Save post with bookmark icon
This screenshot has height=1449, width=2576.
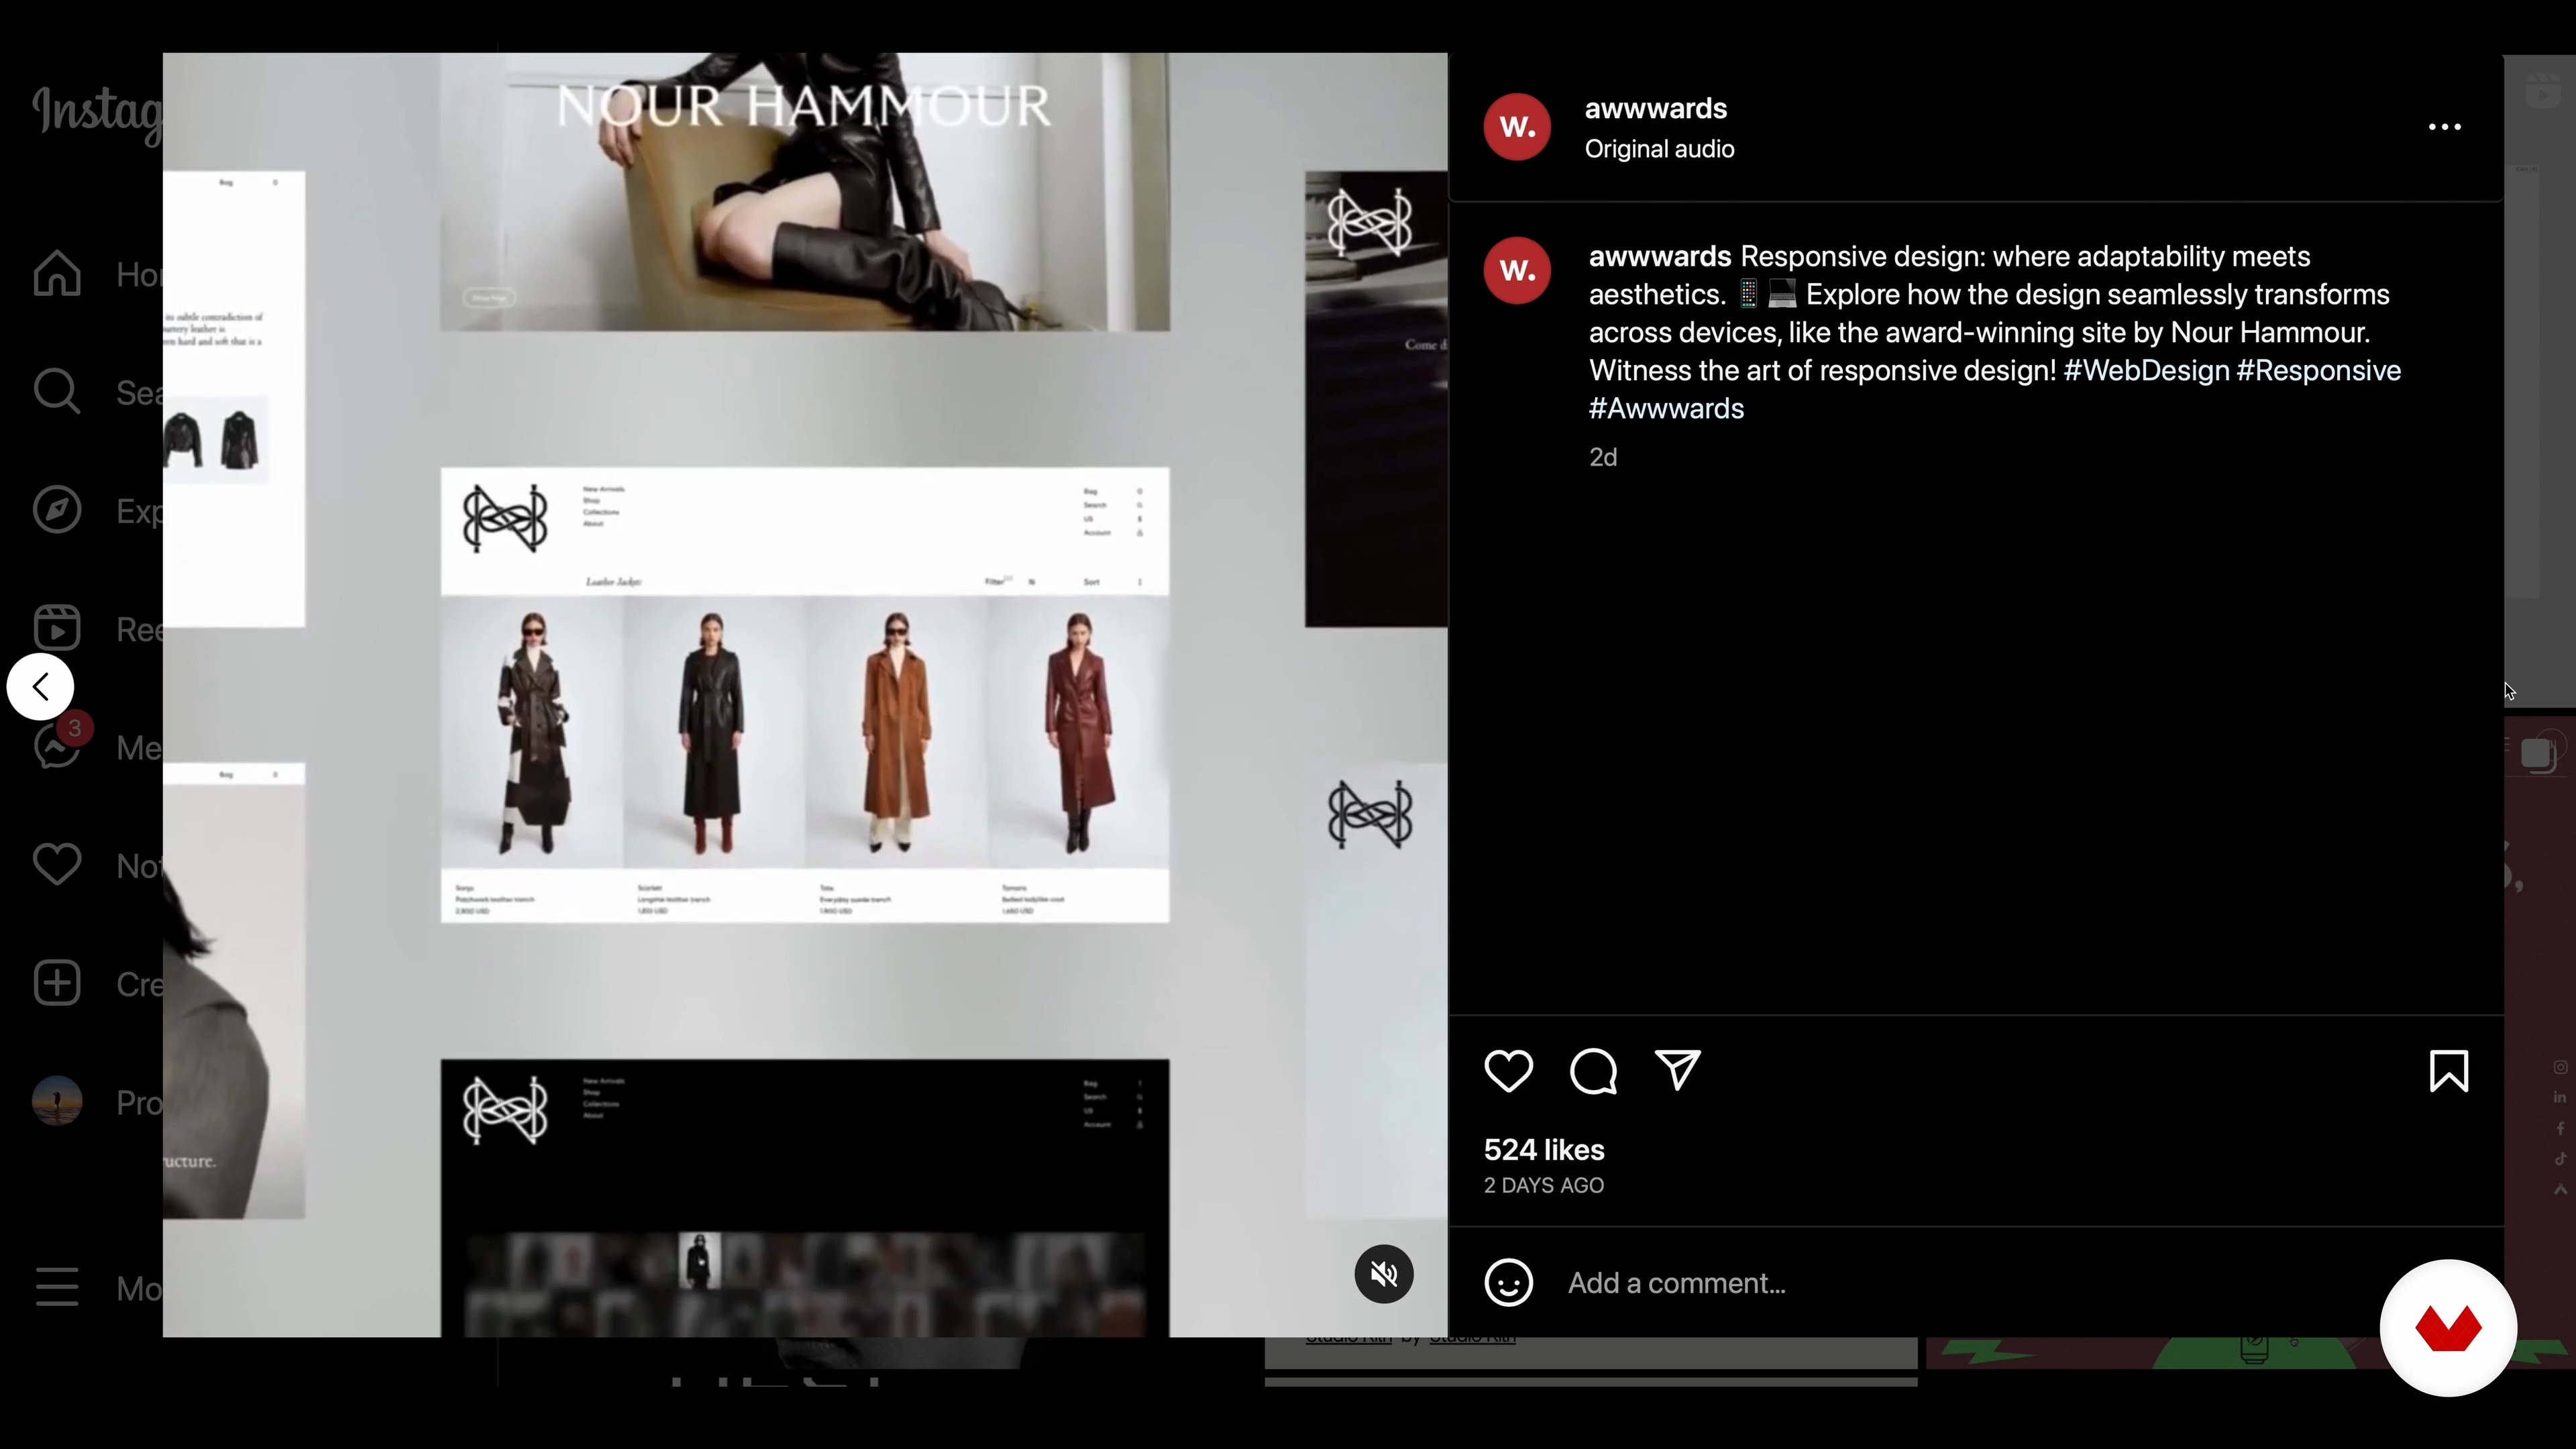tap(2449, 1071)
